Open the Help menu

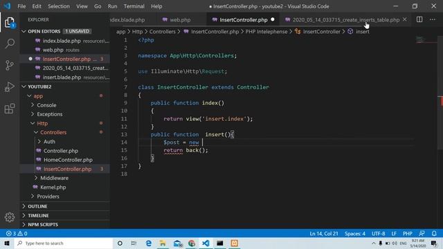[x=156, y=6]
